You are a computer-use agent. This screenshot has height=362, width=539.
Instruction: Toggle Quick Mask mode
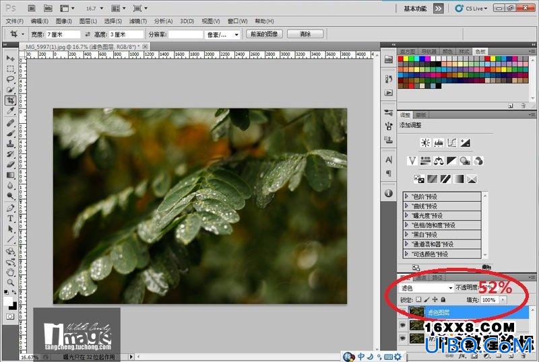[10, 317]
